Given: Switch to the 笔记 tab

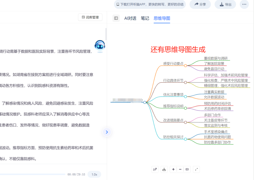Looking at the screenshot, I should [x=145, y=18].
